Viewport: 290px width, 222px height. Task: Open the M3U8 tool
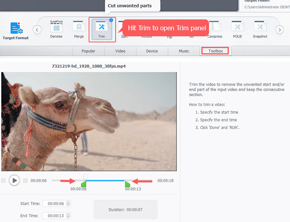click(237, 29)
